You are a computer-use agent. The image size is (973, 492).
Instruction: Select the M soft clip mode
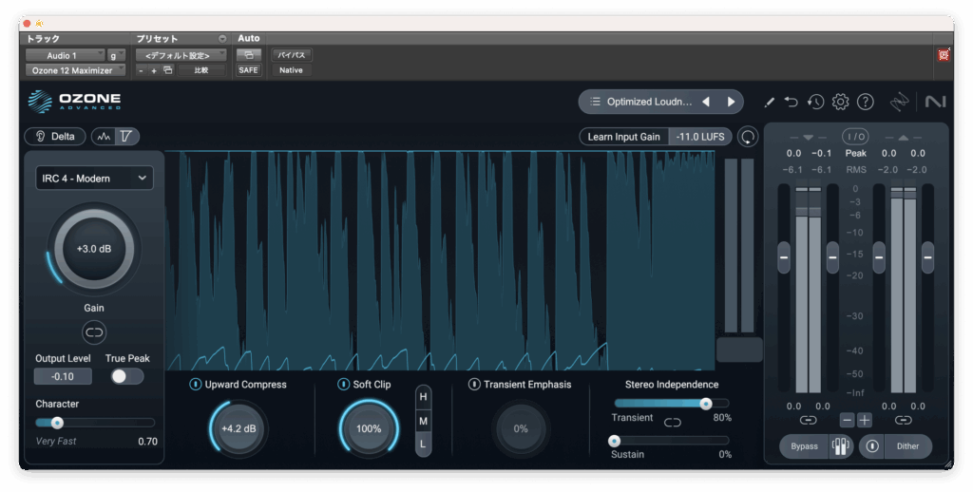[x=423, y=420]
